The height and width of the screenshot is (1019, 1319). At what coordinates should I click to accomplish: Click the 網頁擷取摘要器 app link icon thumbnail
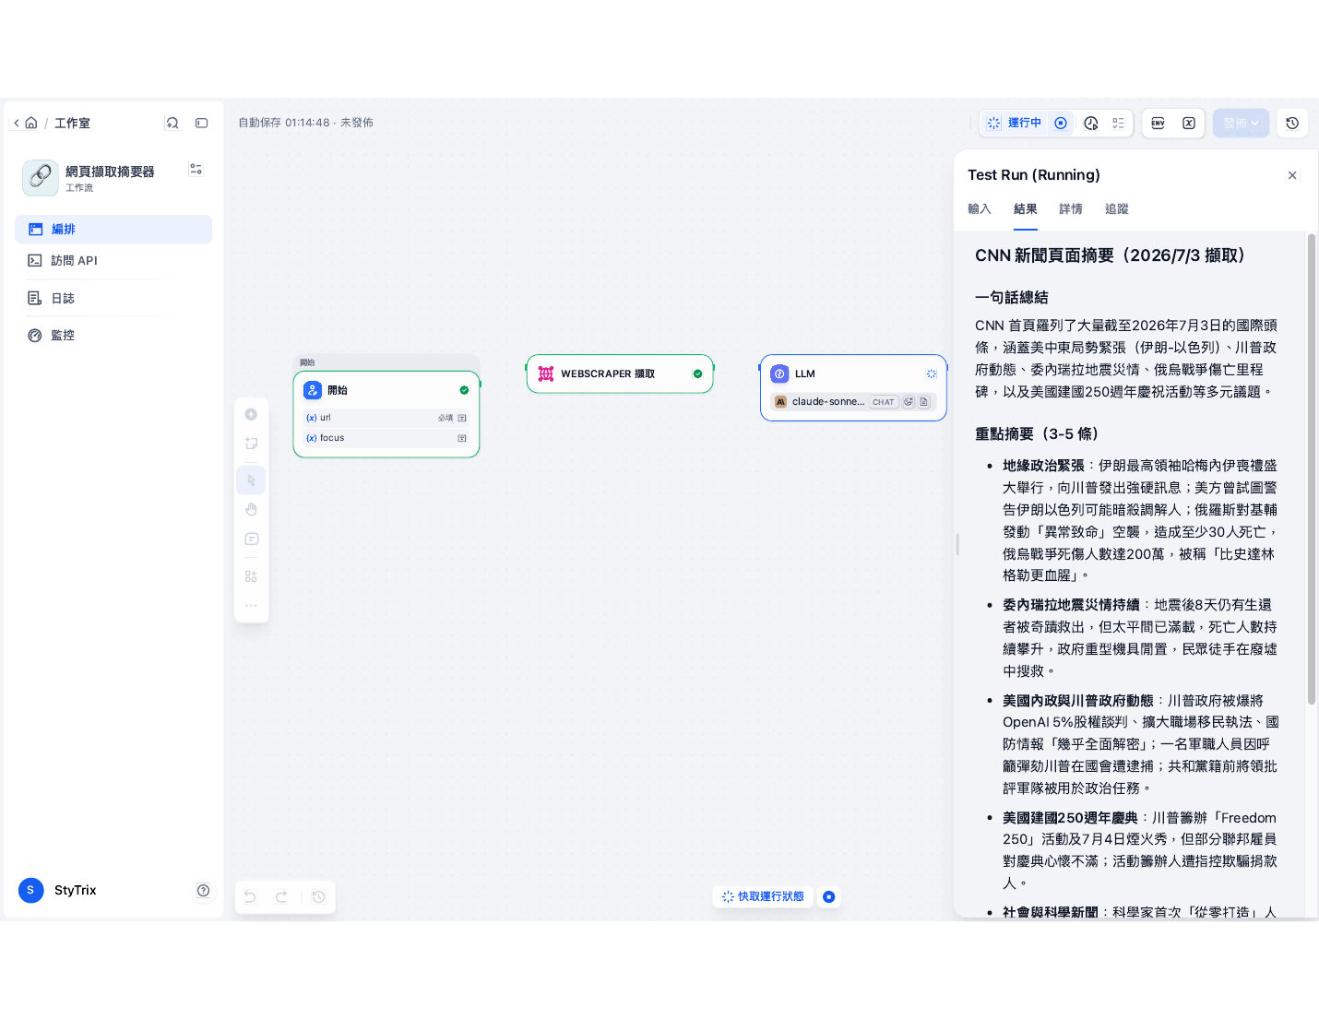click(41, 178)
